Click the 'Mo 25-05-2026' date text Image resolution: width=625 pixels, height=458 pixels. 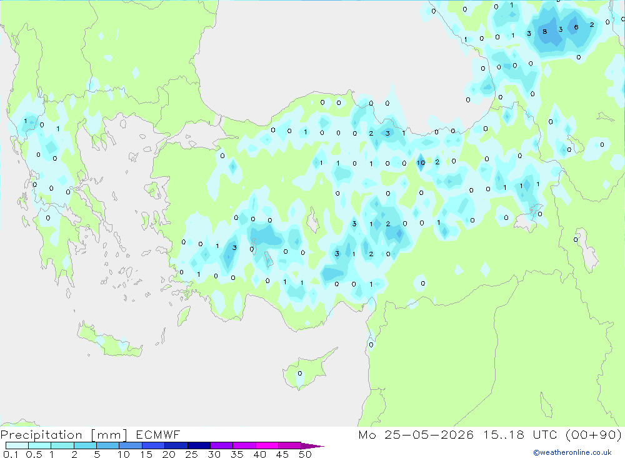pyautogui.click(x=416, y=435)
